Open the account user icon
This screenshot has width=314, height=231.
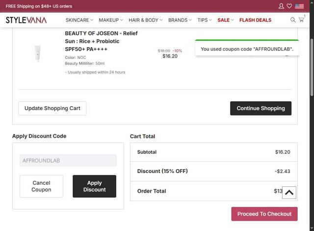pyautogui.click(x=281, y=6)
